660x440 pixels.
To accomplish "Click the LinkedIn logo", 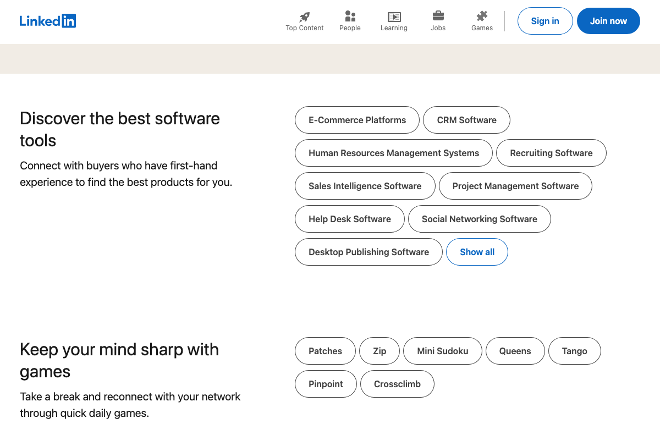I will pyautogui.click(x=48, y=21).
